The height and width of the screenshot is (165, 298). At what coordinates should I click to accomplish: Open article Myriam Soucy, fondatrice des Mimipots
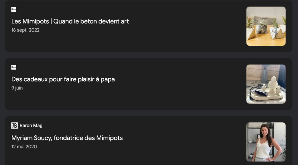[67, 138]
